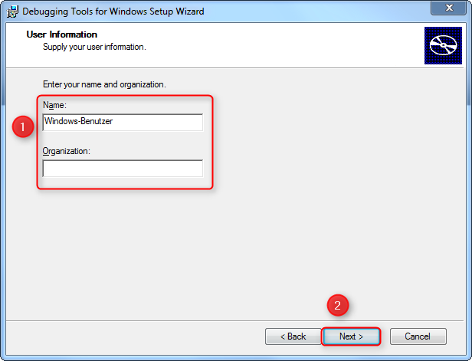Image resolution: width=472 pixels, height=361 pixels.
Task: Click the Next > button
Action: click(351, 336)
